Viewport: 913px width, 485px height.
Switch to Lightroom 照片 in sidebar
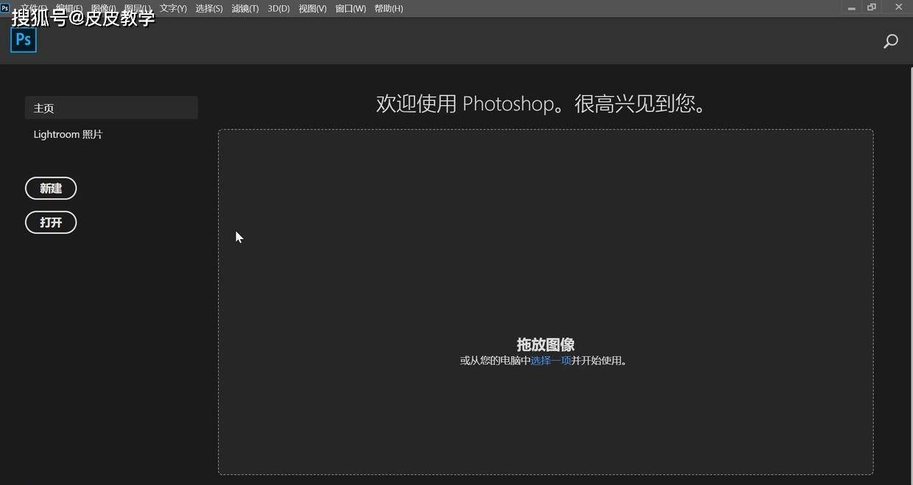point(68,135)
